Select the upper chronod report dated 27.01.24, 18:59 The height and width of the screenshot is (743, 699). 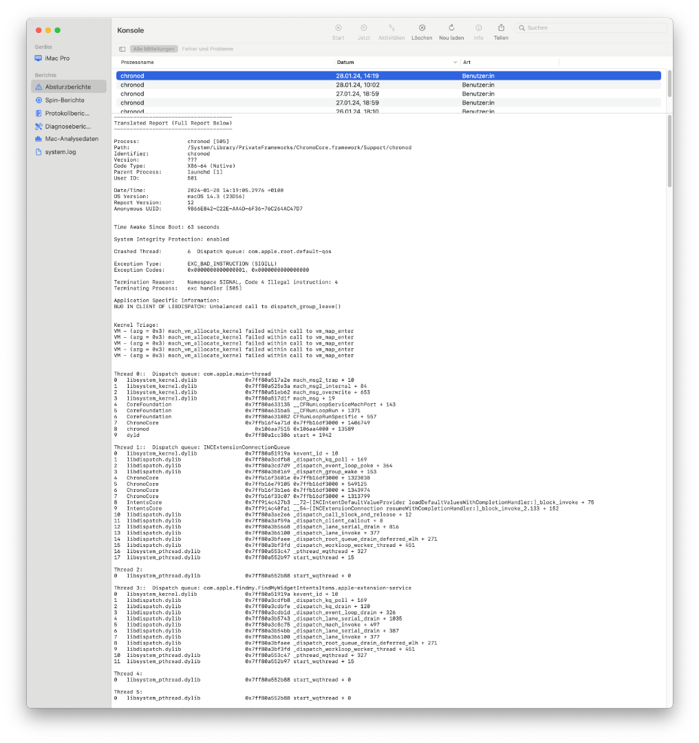389,94
